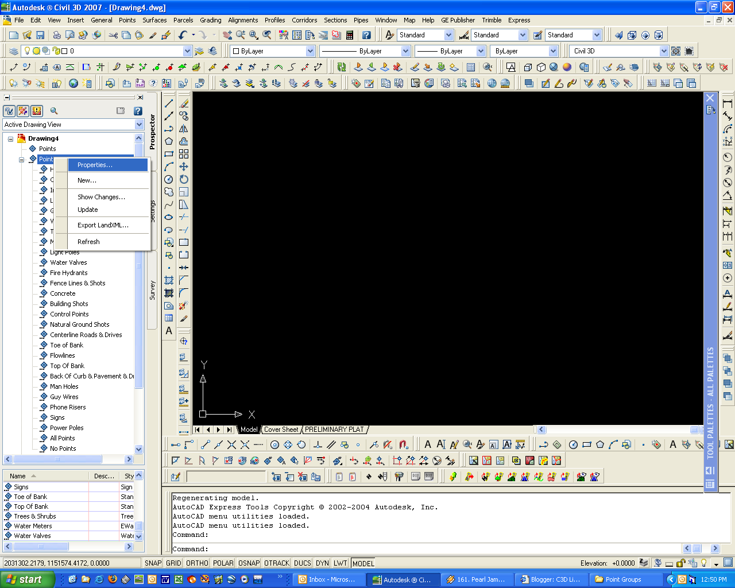Screen dimensions: 735x588
Task: Toggle DYN input in status bar
Action: click(323, 563)
